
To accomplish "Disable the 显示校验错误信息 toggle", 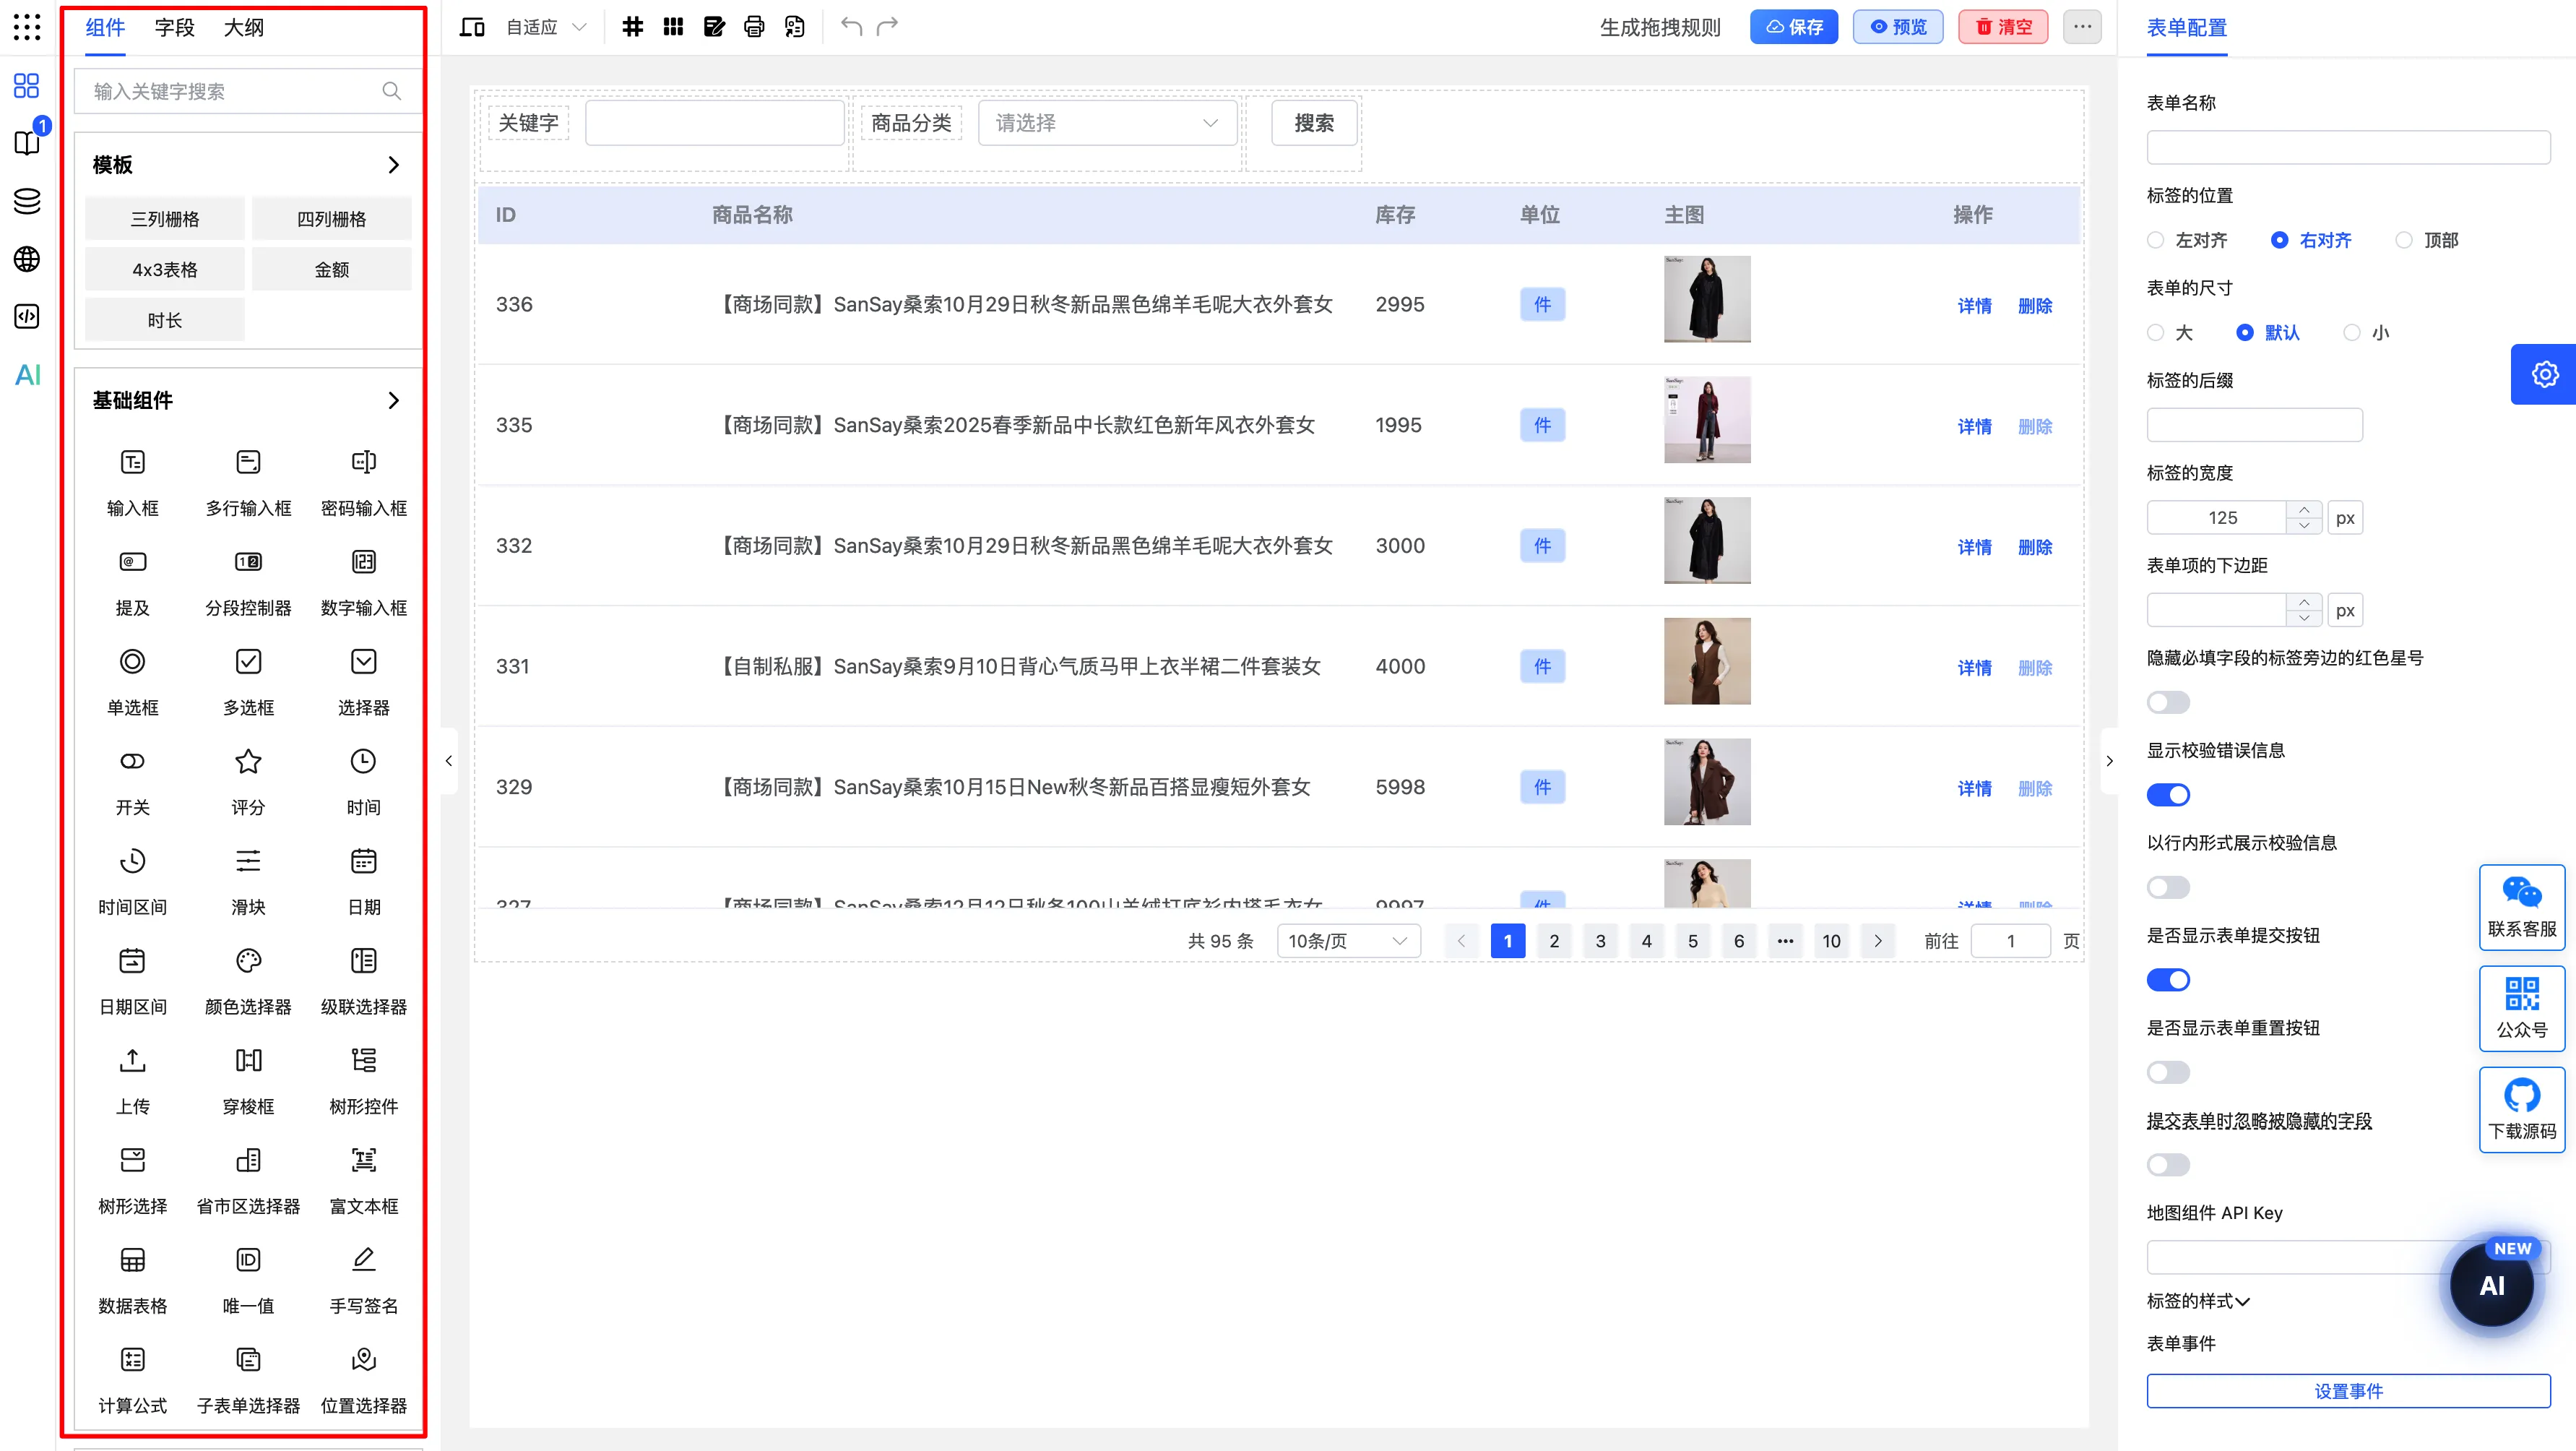I will coord(2168,794).
